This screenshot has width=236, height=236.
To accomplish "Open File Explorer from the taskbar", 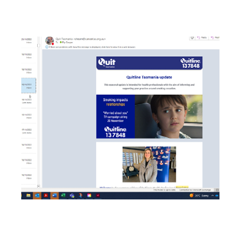I will (28, 195).
